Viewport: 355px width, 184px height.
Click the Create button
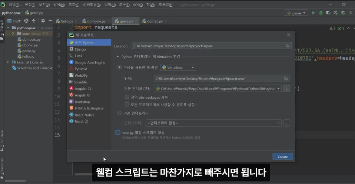point(282,157)
